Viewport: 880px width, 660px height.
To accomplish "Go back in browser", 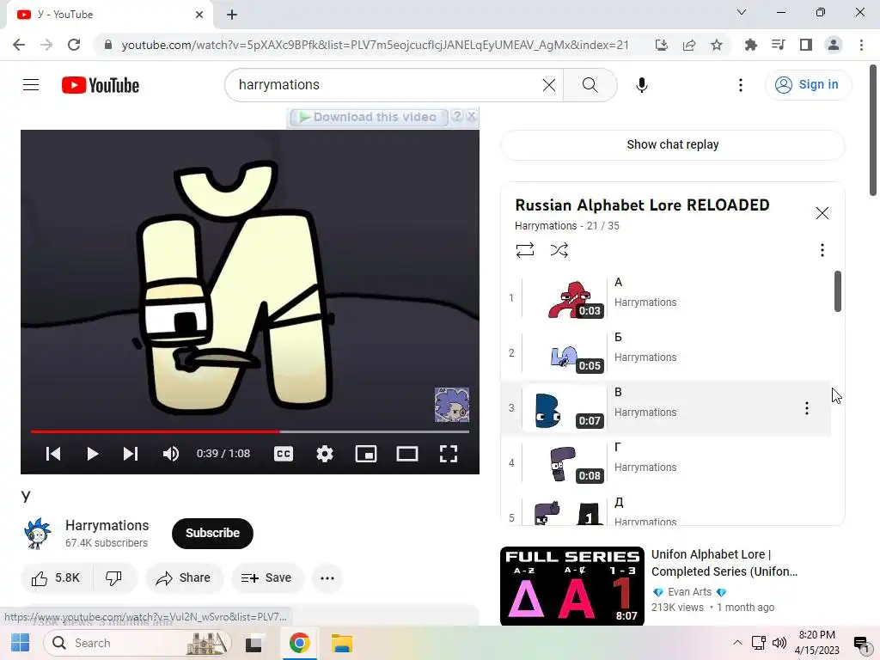I will click(19, 45).
